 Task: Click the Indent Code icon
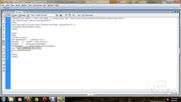(4, 65)
